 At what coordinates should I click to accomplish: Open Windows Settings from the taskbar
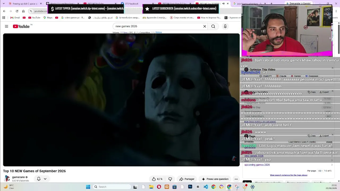click(252, 187)
